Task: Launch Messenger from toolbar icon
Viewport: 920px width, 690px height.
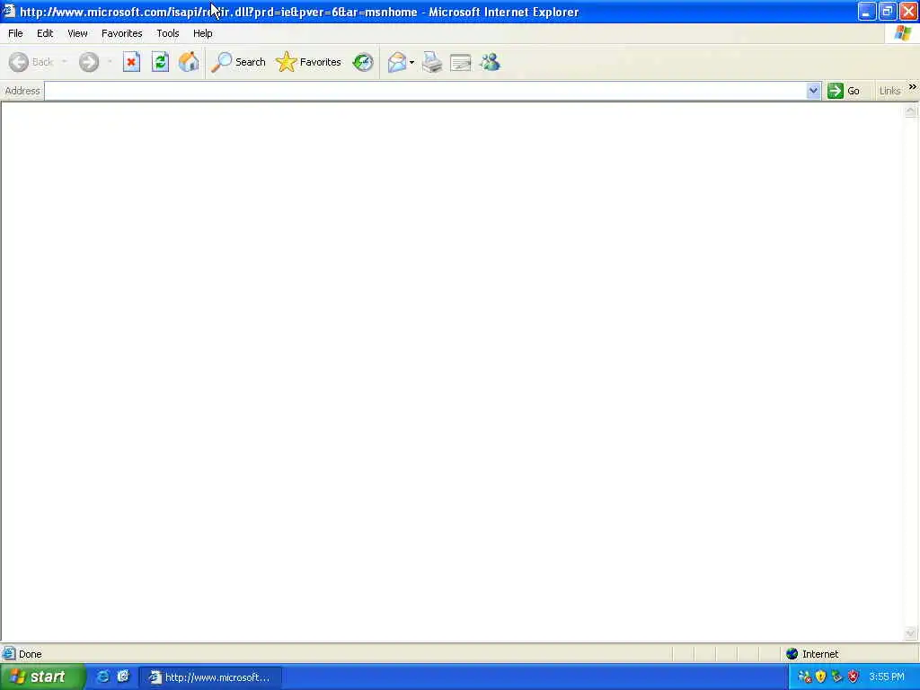Action: [x=490, y=62]
